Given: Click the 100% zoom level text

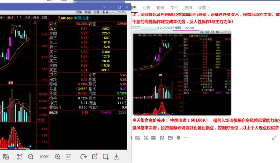Looking at the screenshot, I should coord(44,157).
